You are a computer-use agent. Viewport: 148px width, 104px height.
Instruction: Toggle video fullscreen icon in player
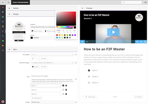point(145,42)
